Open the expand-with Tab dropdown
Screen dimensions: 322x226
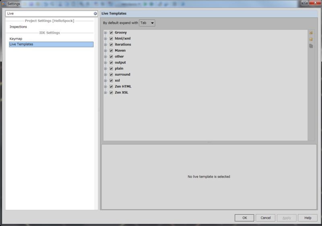147,23
